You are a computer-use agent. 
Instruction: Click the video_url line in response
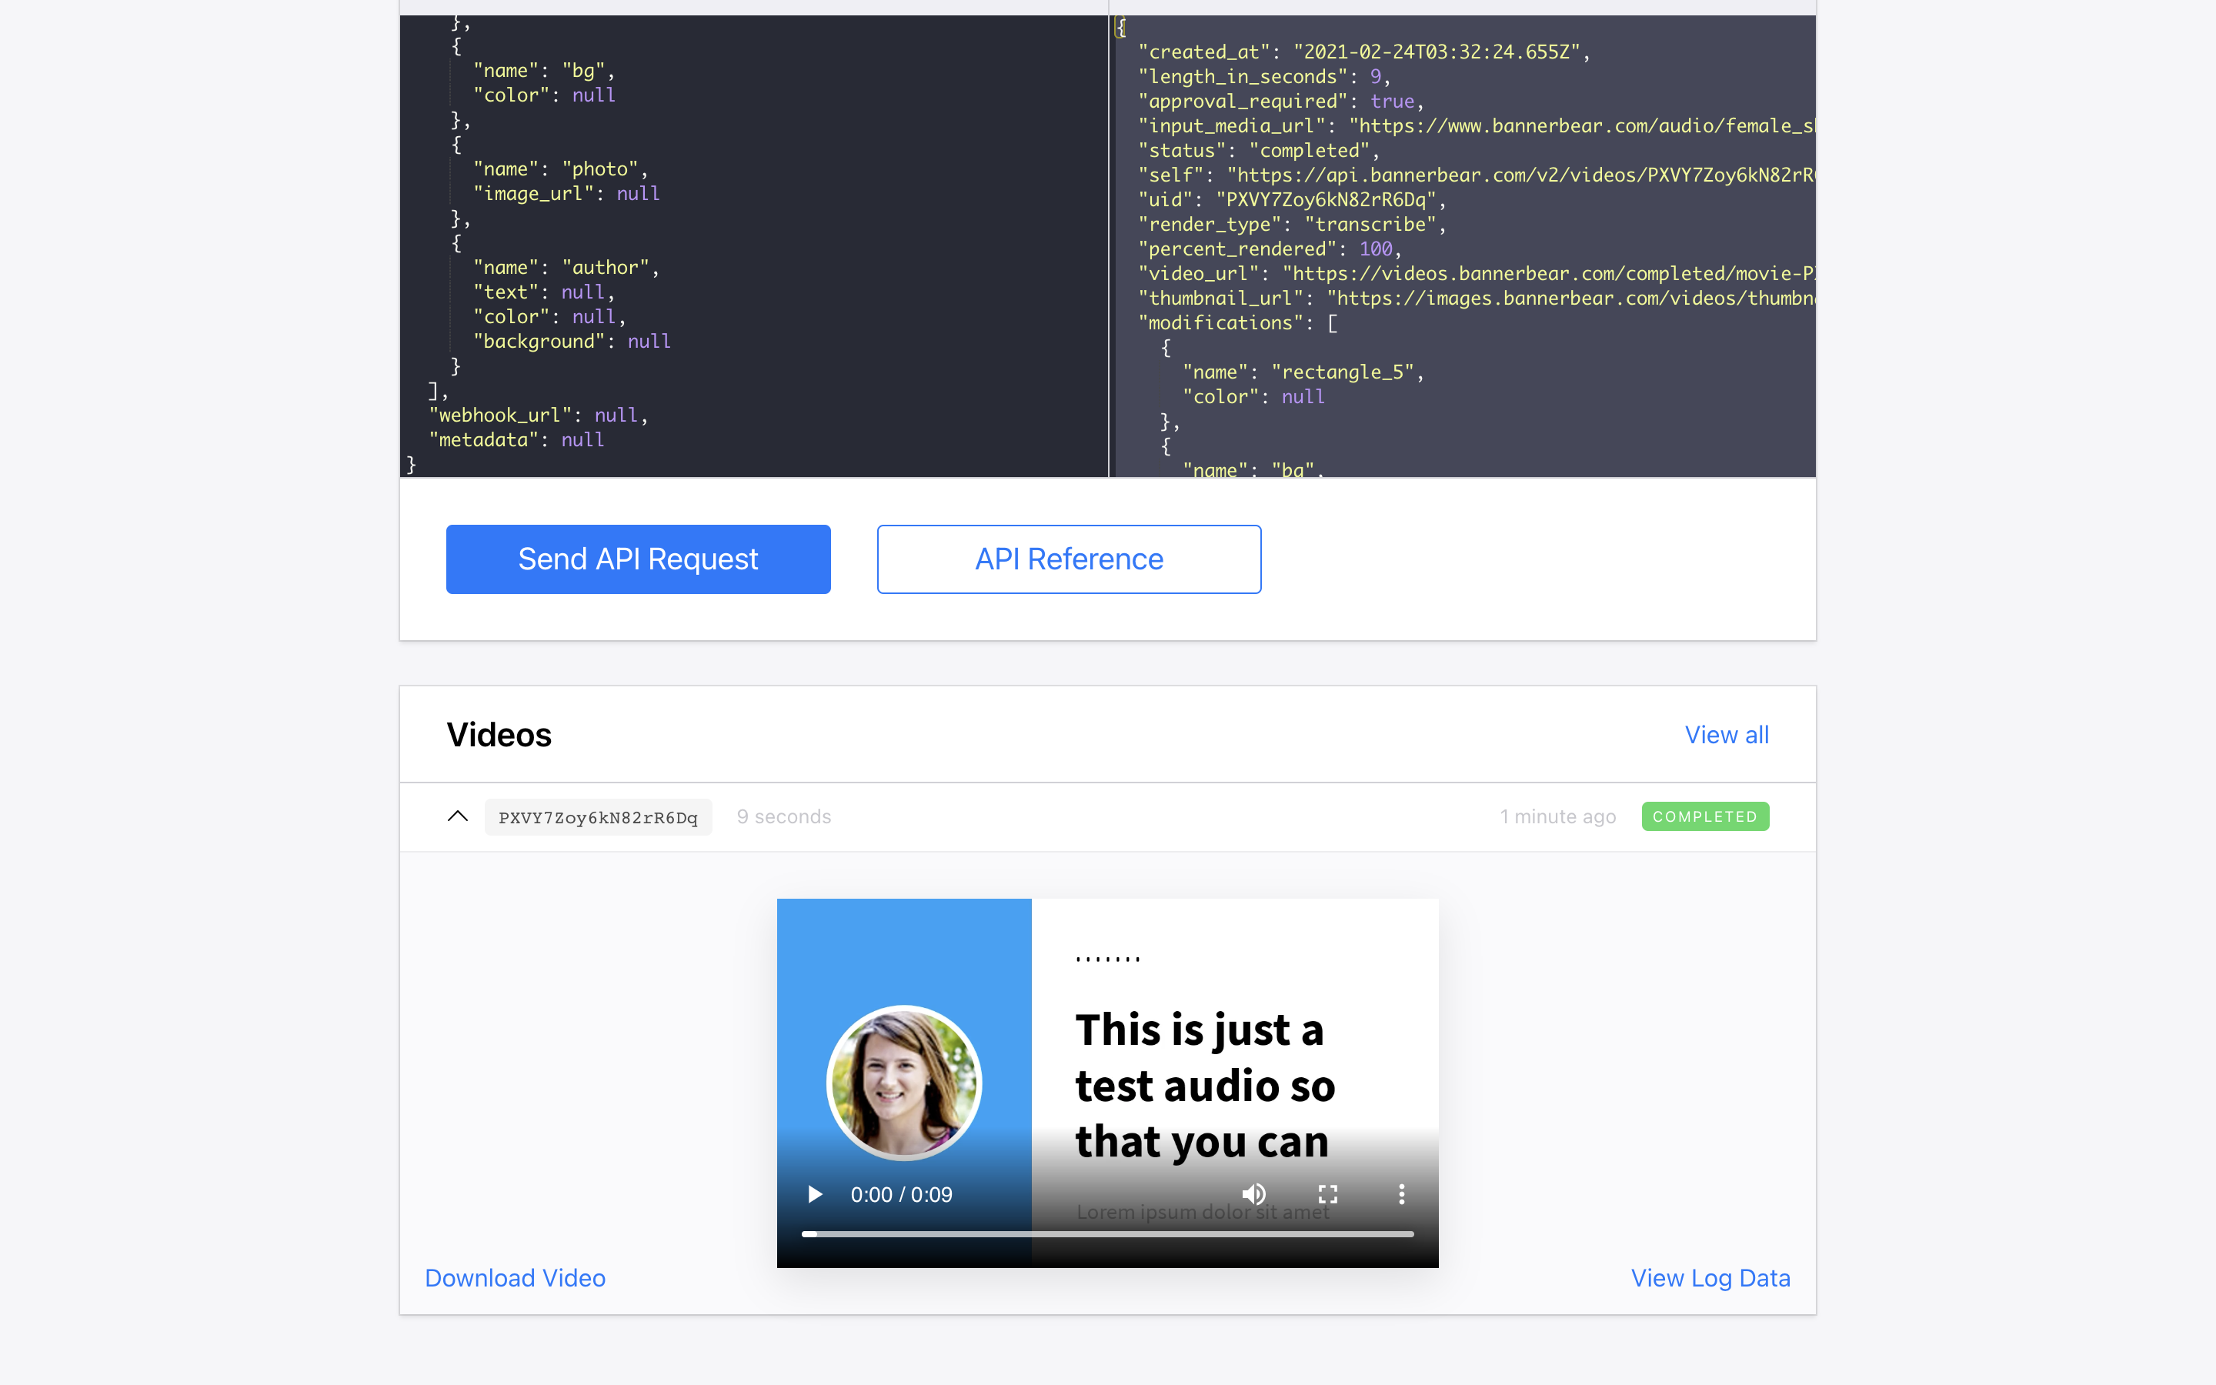coord(1465,274)
